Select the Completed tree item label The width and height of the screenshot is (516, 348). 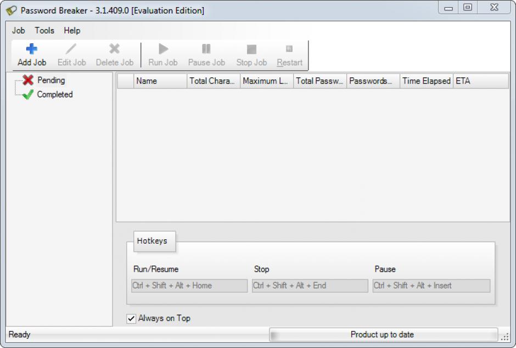55,94
